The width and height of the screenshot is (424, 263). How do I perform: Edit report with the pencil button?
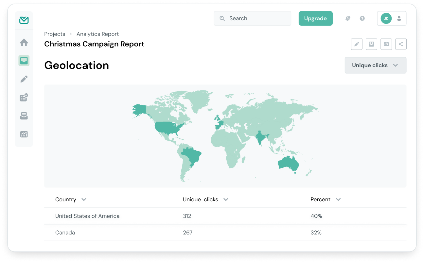click(357, 44)
